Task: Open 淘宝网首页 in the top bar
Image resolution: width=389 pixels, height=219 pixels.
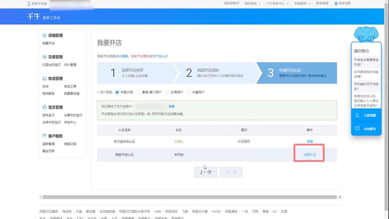Action: (231, 3)
